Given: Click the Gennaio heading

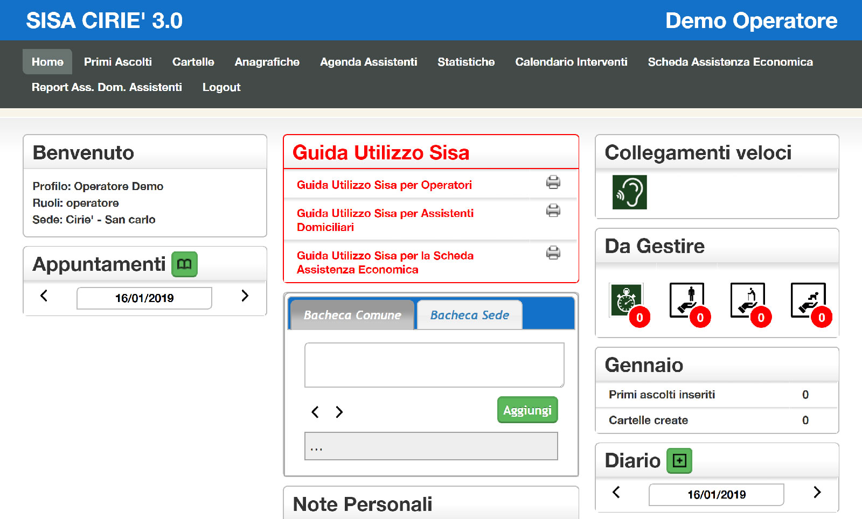Looking at the screenshot, I should click(x=644, y=365).
